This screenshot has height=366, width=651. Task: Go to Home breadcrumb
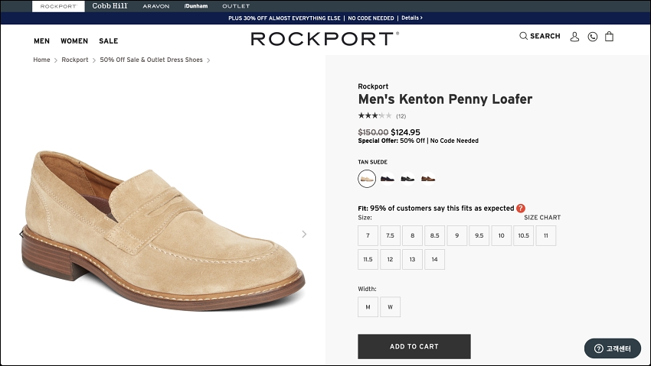(41, 60)
